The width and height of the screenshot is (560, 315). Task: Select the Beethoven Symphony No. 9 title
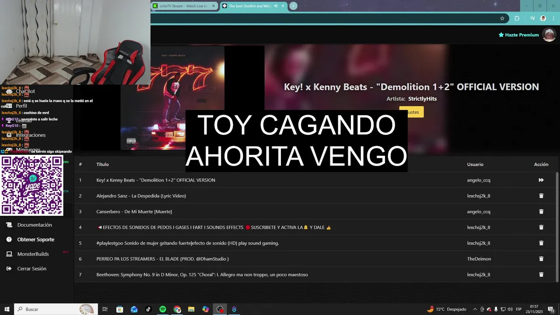tap(202, 274)
